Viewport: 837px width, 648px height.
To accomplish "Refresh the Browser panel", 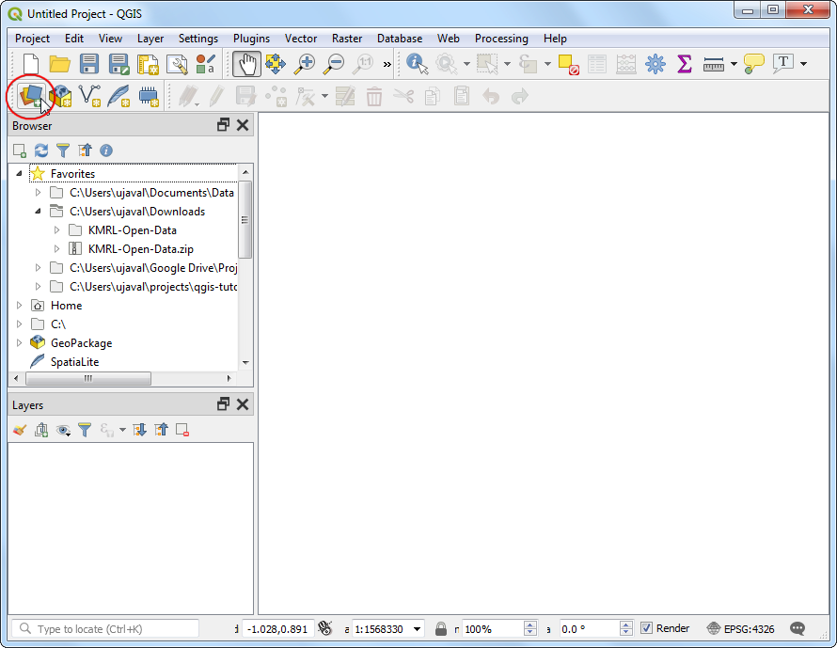I will (40, 150).
